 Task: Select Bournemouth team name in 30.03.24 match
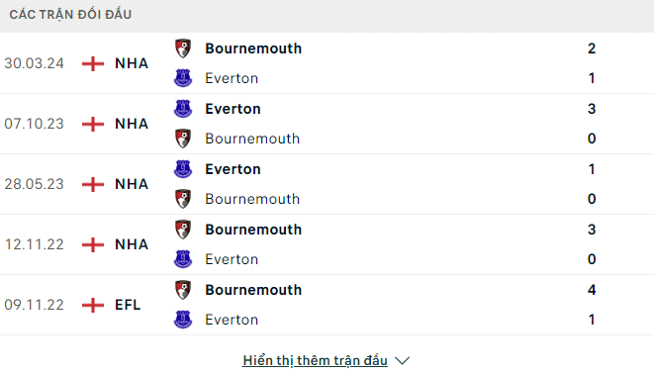[x=253, y=48]
